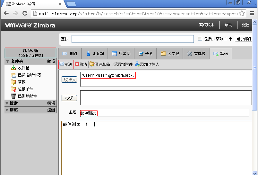Click the Send (发送) envelope icon
Viewport: 258px width, 175px height.
62,64
